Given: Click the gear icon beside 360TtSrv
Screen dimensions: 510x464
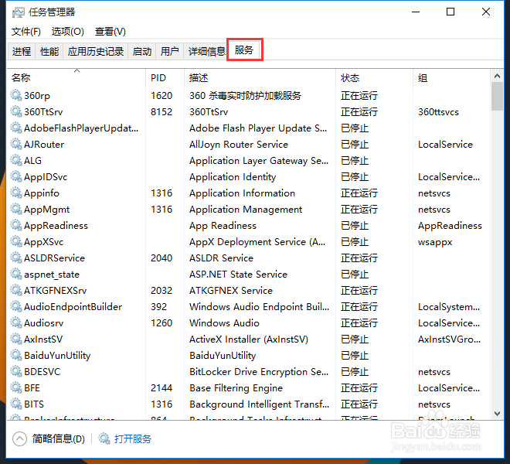Looking at the screenshot, I should pos(16,111).
